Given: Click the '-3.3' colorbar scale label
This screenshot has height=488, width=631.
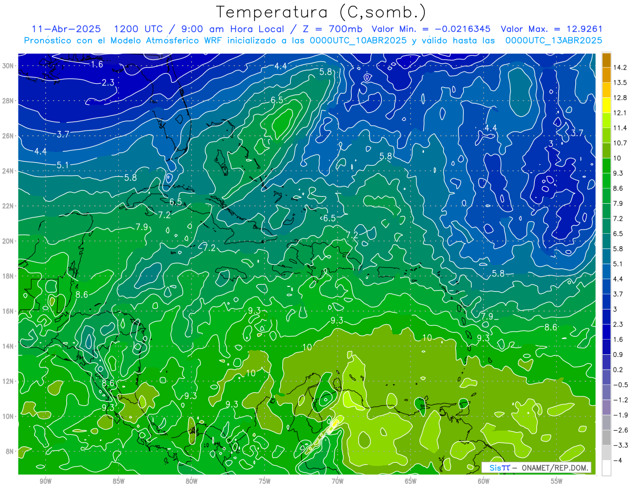Looking at the screenshot, I should point(621,445).
